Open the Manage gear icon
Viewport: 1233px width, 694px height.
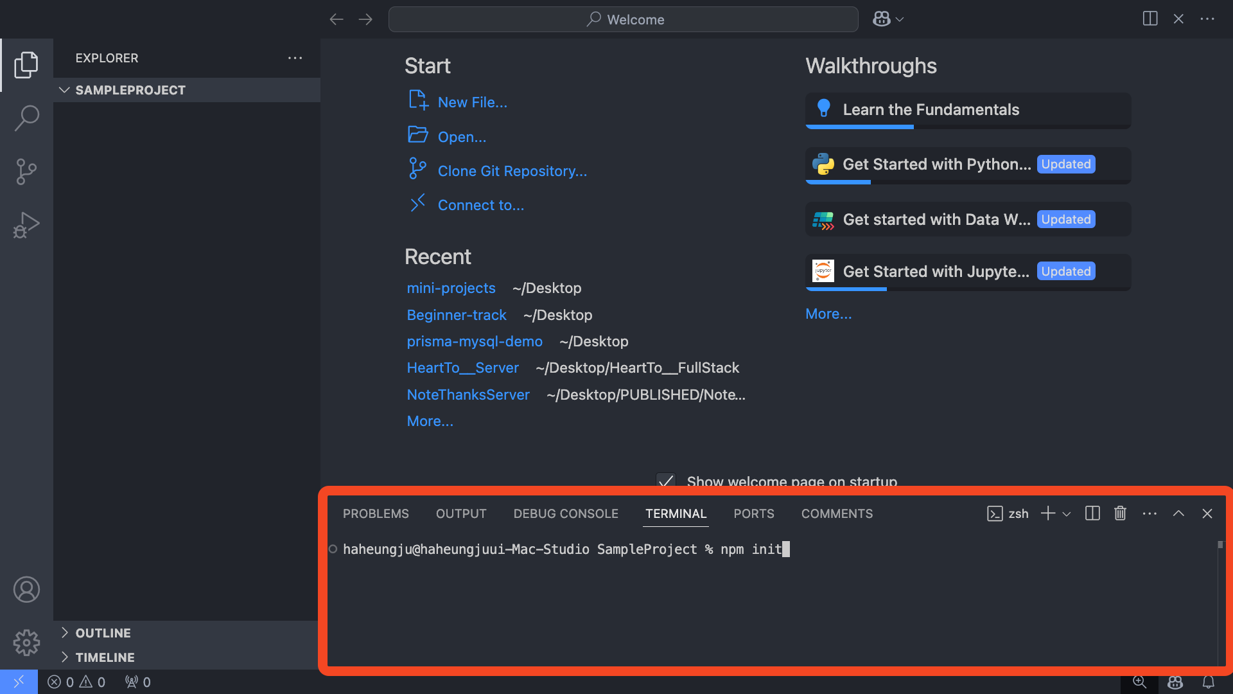click(26, 643)
